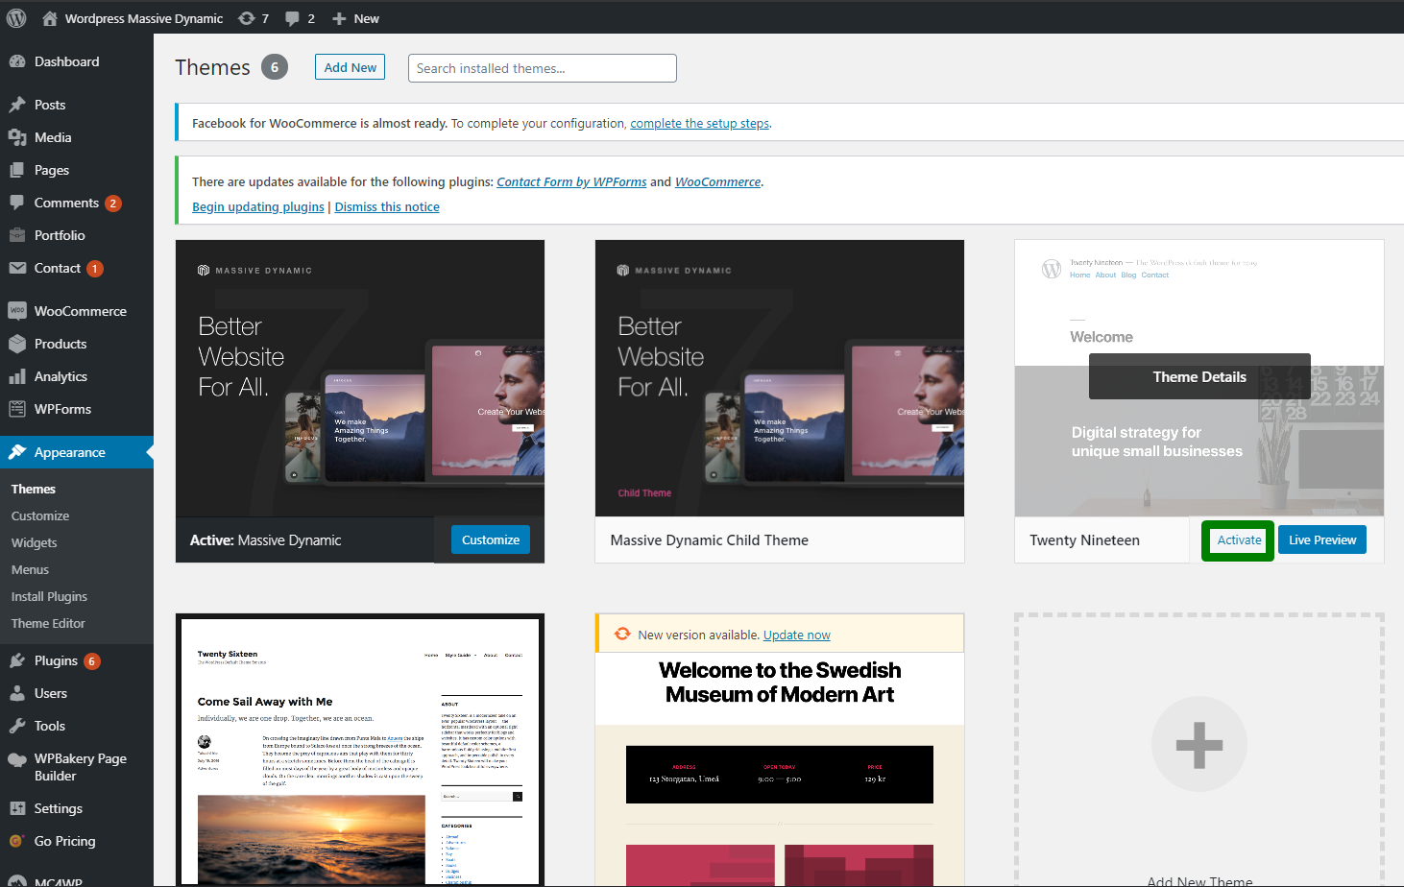Open the updates icon showing 7
Viewport: 1404px width, 887px height.
(x=247, y=18)
